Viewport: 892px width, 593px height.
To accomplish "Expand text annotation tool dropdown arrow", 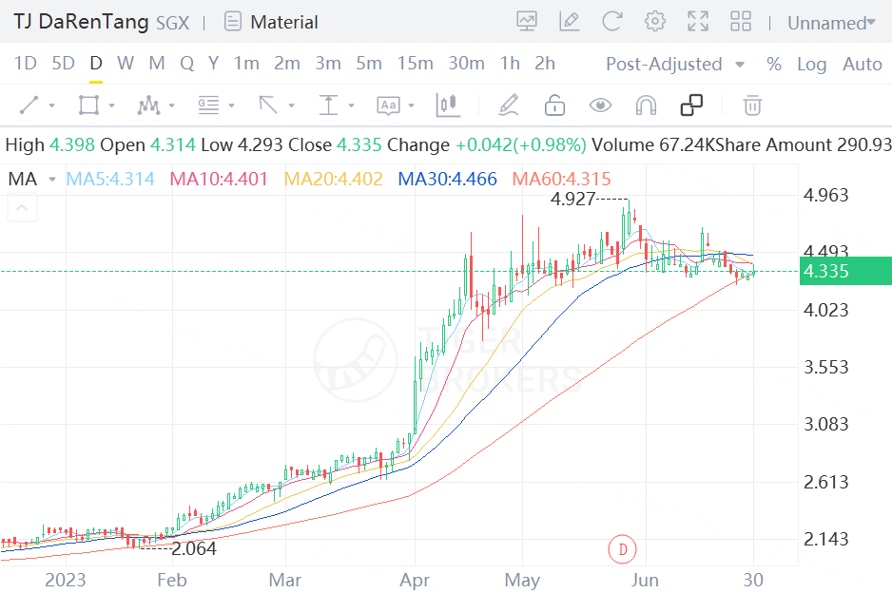I will (412, 105).
